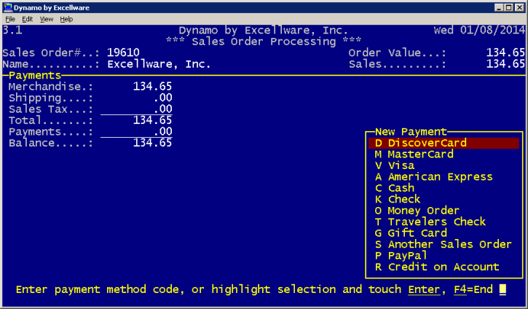Image resolution: width=528 pixels, height=309 pixels.
Task: Click the F4=End link
Action: pos(473,289)
